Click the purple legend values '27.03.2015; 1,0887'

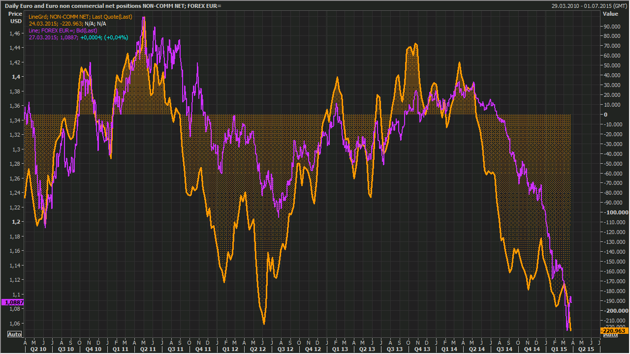(x=53, y=37)
